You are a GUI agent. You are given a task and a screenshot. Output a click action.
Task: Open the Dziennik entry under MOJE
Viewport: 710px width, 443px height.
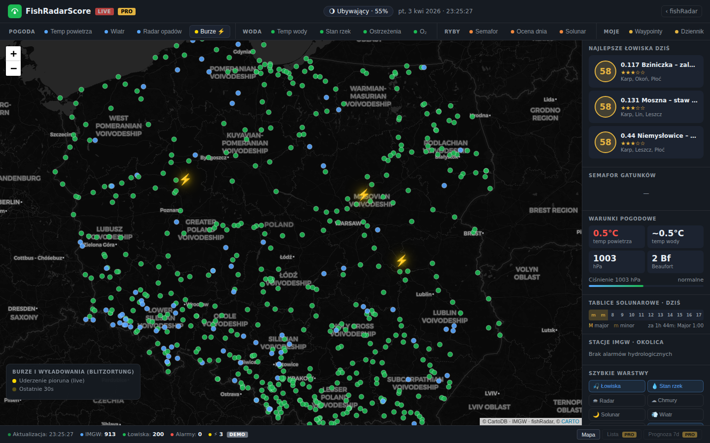pos(689,31)
